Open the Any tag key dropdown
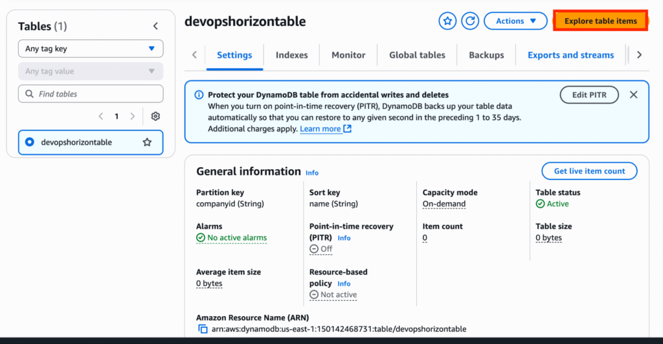 (91, 49)
